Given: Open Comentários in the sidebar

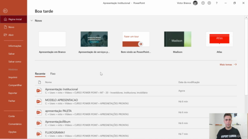Looking at the screenshot, I should [15, 124].
